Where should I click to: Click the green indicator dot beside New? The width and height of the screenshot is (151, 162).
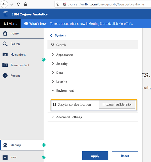coord(44,157)
